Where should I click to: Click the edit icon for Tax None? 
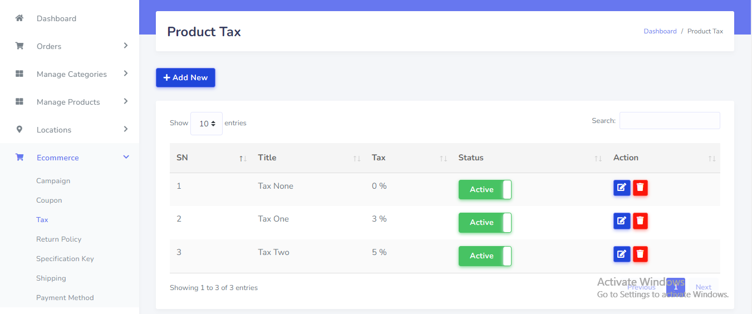(x=622, y=188)
